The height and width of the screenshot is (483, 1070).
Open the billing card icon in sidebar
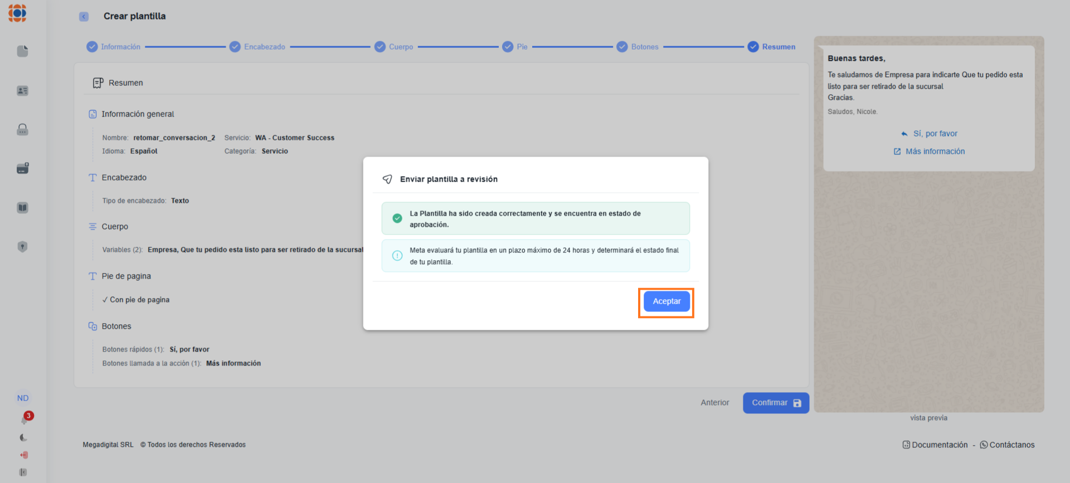[22, 168]
